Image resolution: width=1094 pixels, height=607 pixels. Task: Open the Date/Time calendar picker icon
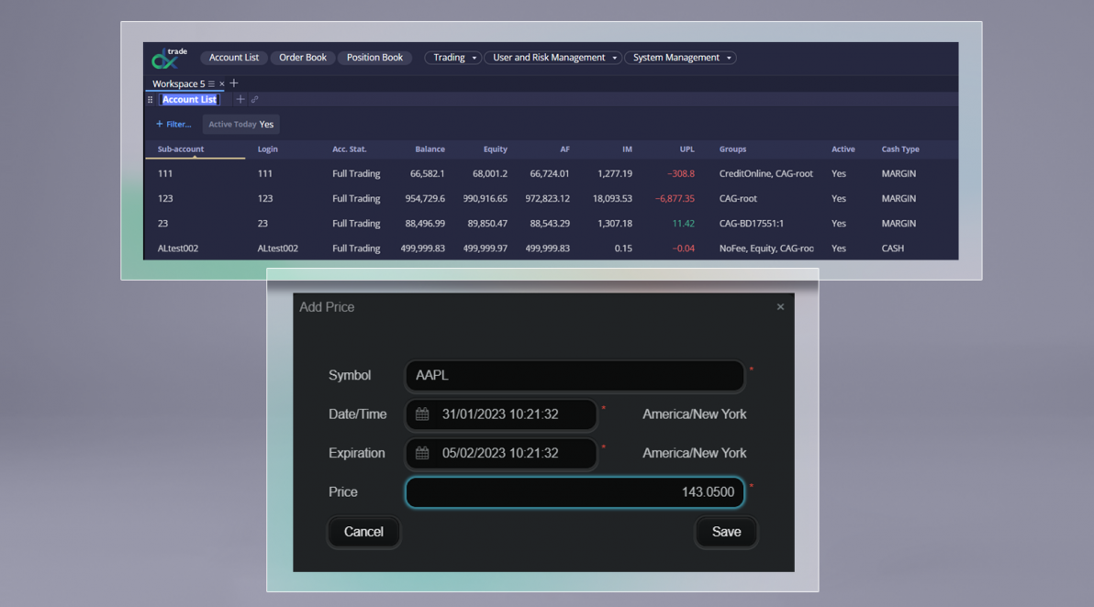tap(422, 414)
